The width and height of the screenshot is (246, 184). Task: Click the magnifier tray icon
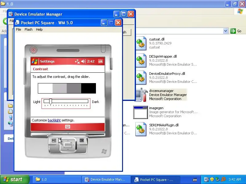223,179
